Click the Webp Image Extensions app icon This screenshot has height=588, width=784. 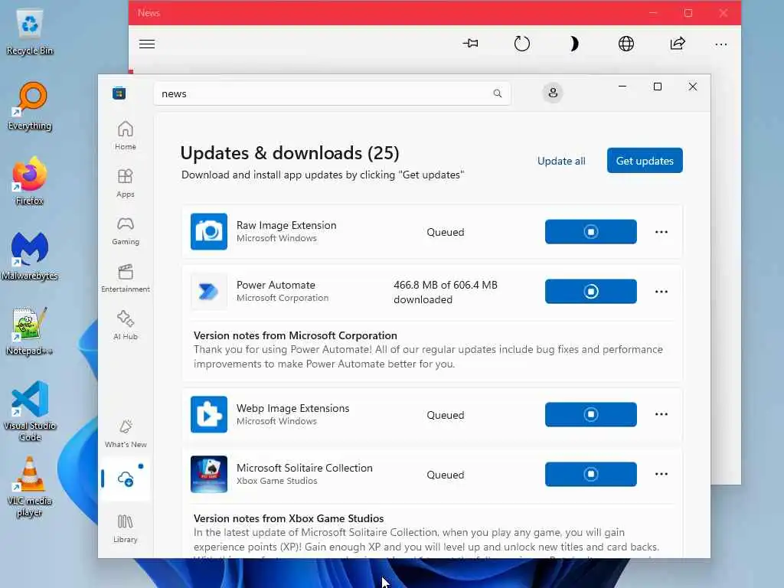click(x=209, y=414)
